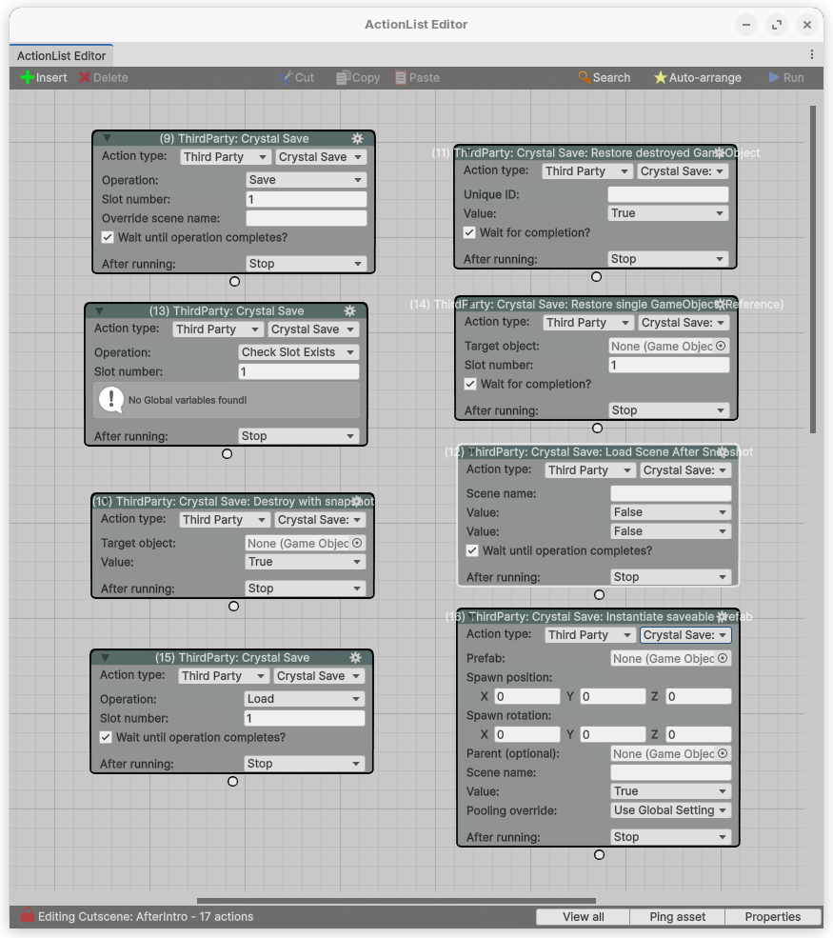833x938 pixels.
Task: Click target object picker on Restore single GameObject
Action: (x=721, y=347)
